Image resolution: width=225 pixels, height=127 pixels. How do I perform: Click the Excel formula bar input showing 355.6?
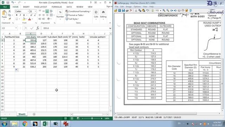[x=75, y=28]
